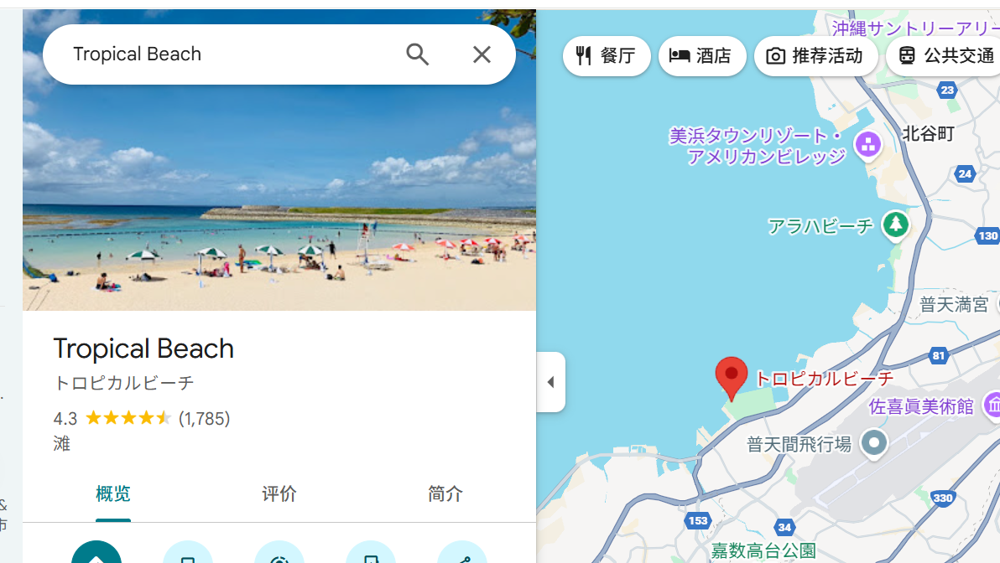Show 推荐活动 things to do

point(815,56)
